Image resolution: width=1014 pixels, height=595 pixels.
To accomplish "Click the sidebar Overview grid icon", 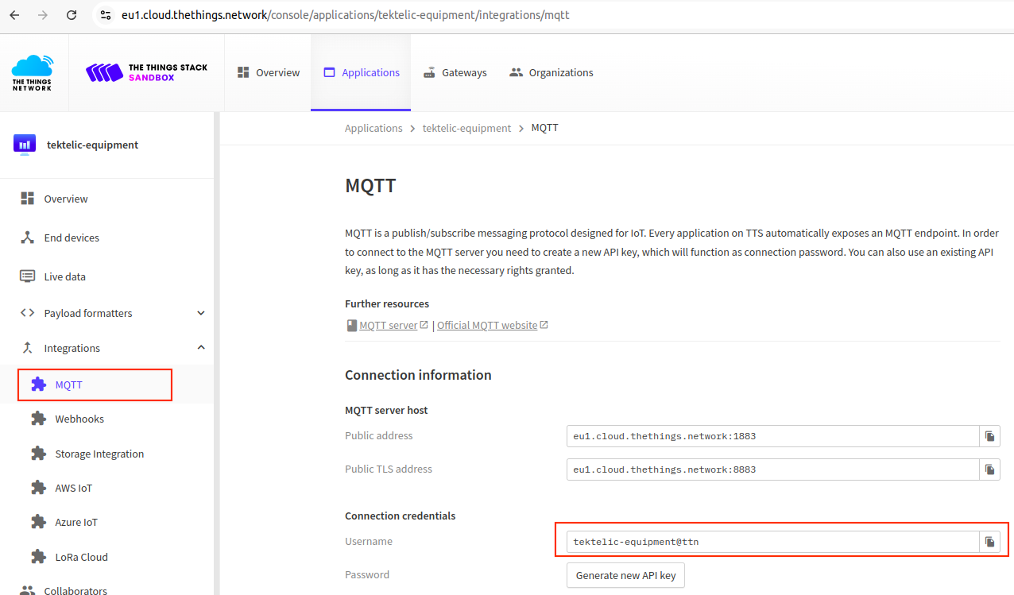I will 28,199.
